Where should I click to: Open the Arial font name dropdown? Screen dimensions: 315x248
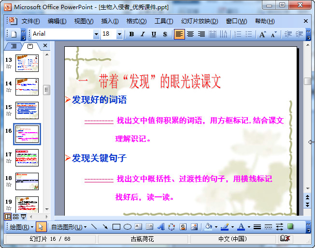click(x=96, y=34)
